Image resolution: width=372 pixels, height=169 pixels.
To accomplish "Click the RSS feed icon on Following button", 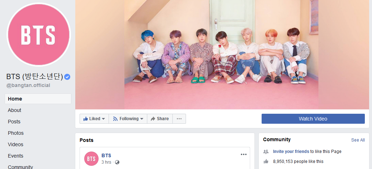I will [115, 119].
